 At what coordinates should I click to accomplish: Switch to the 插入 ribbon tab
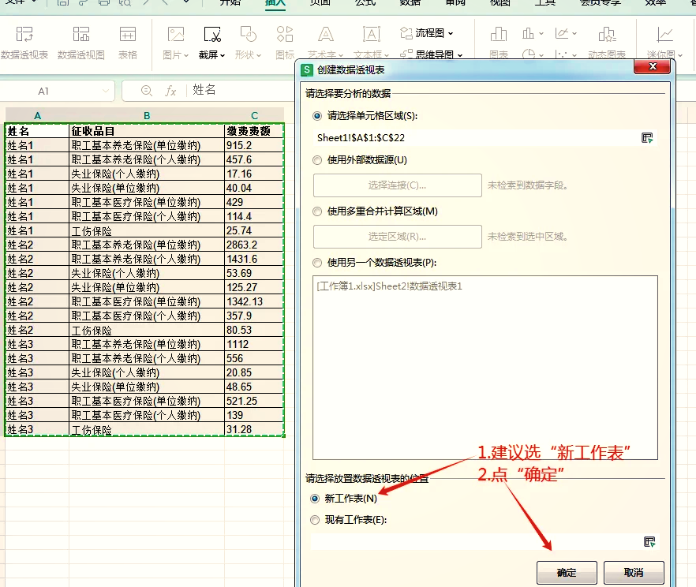click(x=275, y=2)
